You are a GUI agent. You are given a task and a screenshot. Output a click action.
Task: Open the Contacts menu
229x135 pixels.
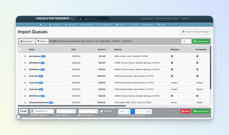coord(54,25)
